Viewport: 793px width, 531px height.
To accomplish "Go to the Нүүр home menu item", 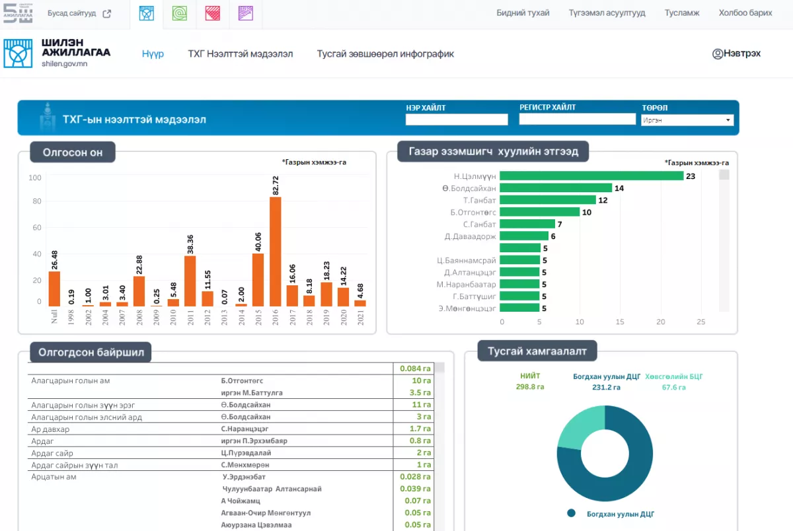I will pos(153,54).
